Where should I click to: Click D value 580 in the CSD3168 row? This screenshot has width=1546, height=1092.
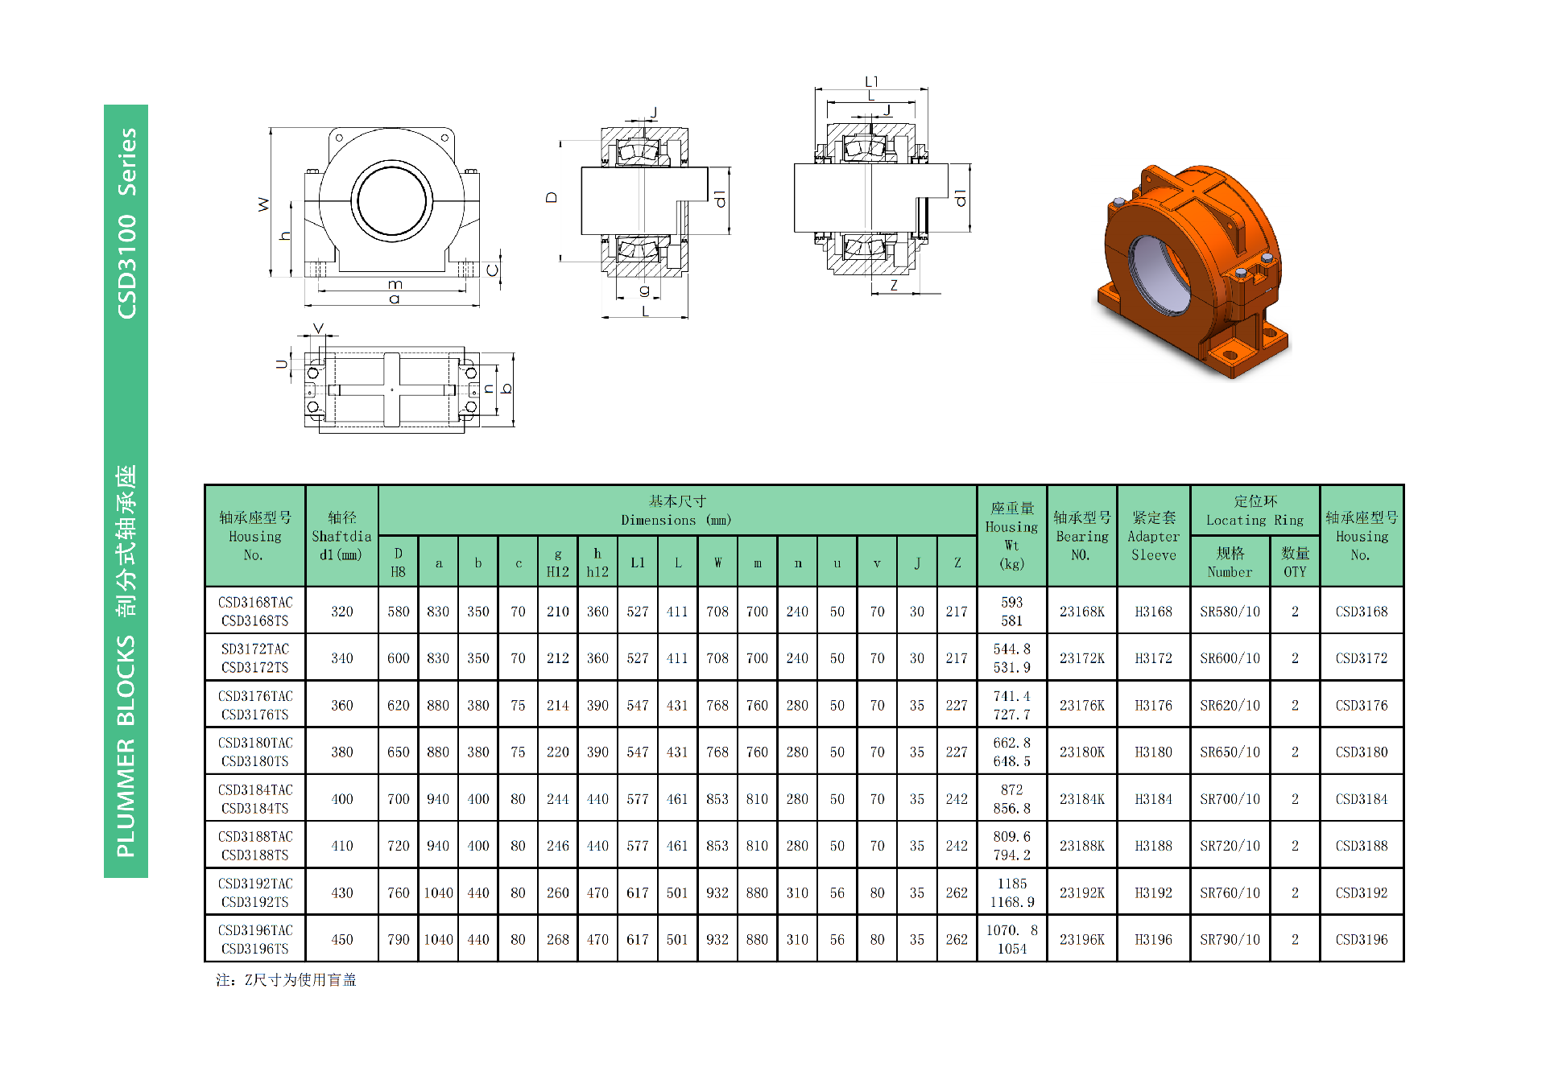tap(399, 612)
